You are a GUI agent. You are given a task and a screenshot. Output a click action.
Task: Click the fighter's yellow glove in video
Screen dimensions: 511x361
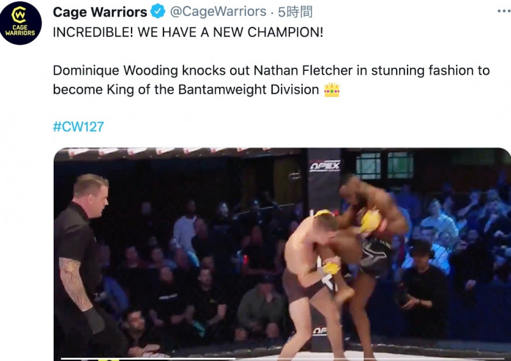point(370,221)
